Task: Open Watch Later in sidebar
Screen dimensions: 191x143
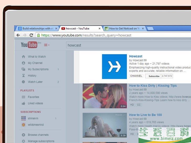Action: tap(35, 82)
